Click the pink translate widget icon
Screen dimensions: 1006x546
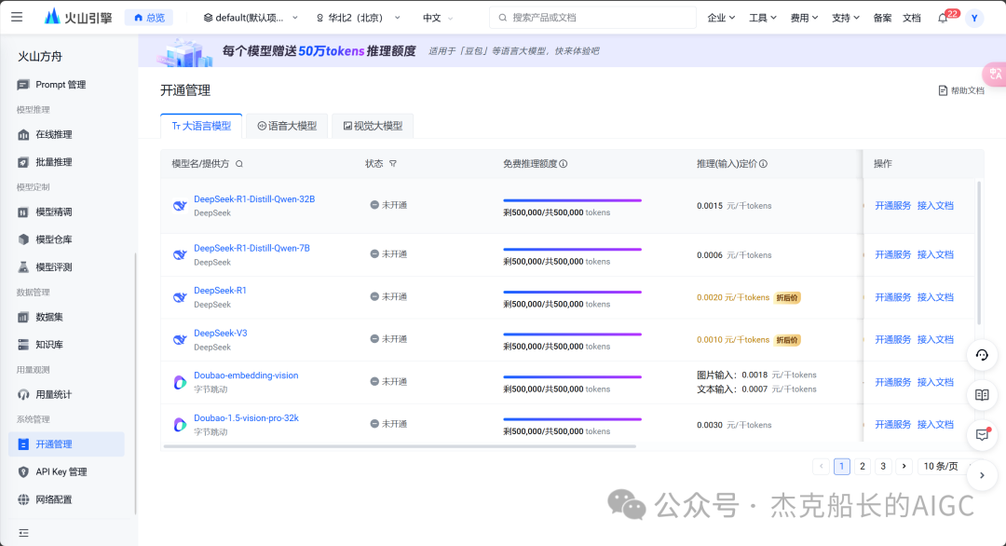tap(995, 75)
